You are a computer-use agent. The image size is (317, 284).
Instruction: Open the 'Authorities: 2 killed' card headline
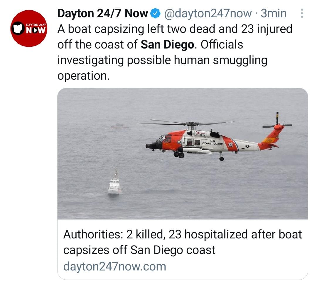182,242
